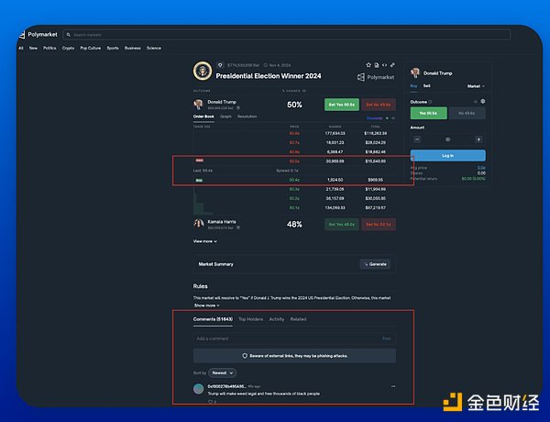
Task: Click the blue Log In button
Action: (x=447, y=156)
